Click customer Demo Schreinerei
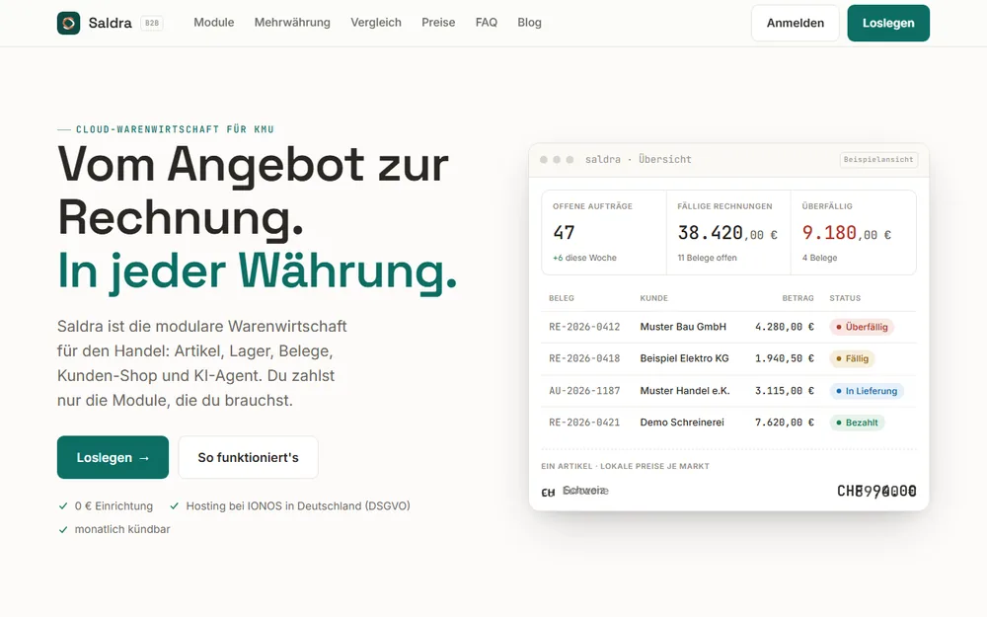This screenshot has height=617, width=987. point(682,423)
